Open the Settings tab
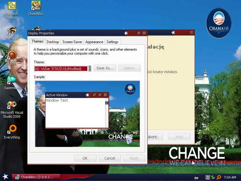241x181 pixels. [112, 42]
